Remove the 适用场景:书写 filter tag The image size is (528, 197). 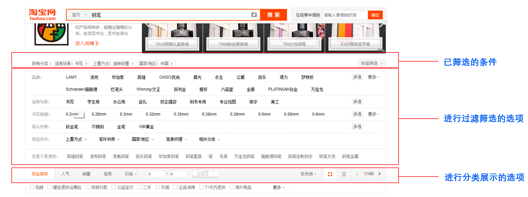[x=86, y=64]
